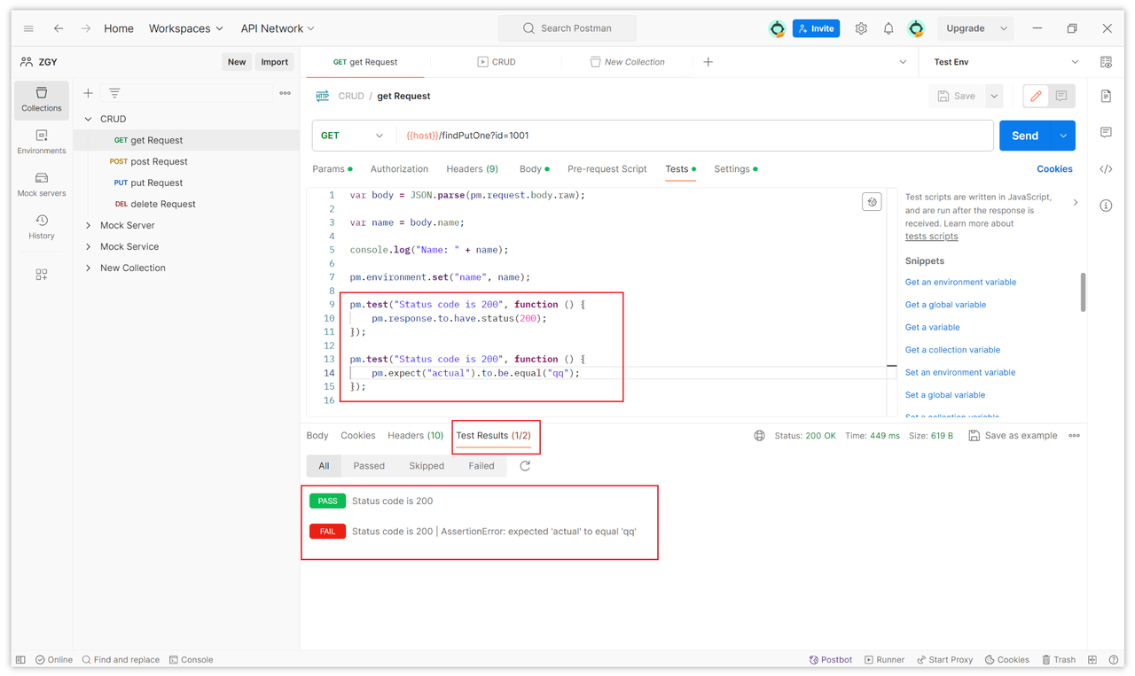This screenshot has width=1135, height=676.
Task: Open the History sidebar panel
Action: point(42,227)
